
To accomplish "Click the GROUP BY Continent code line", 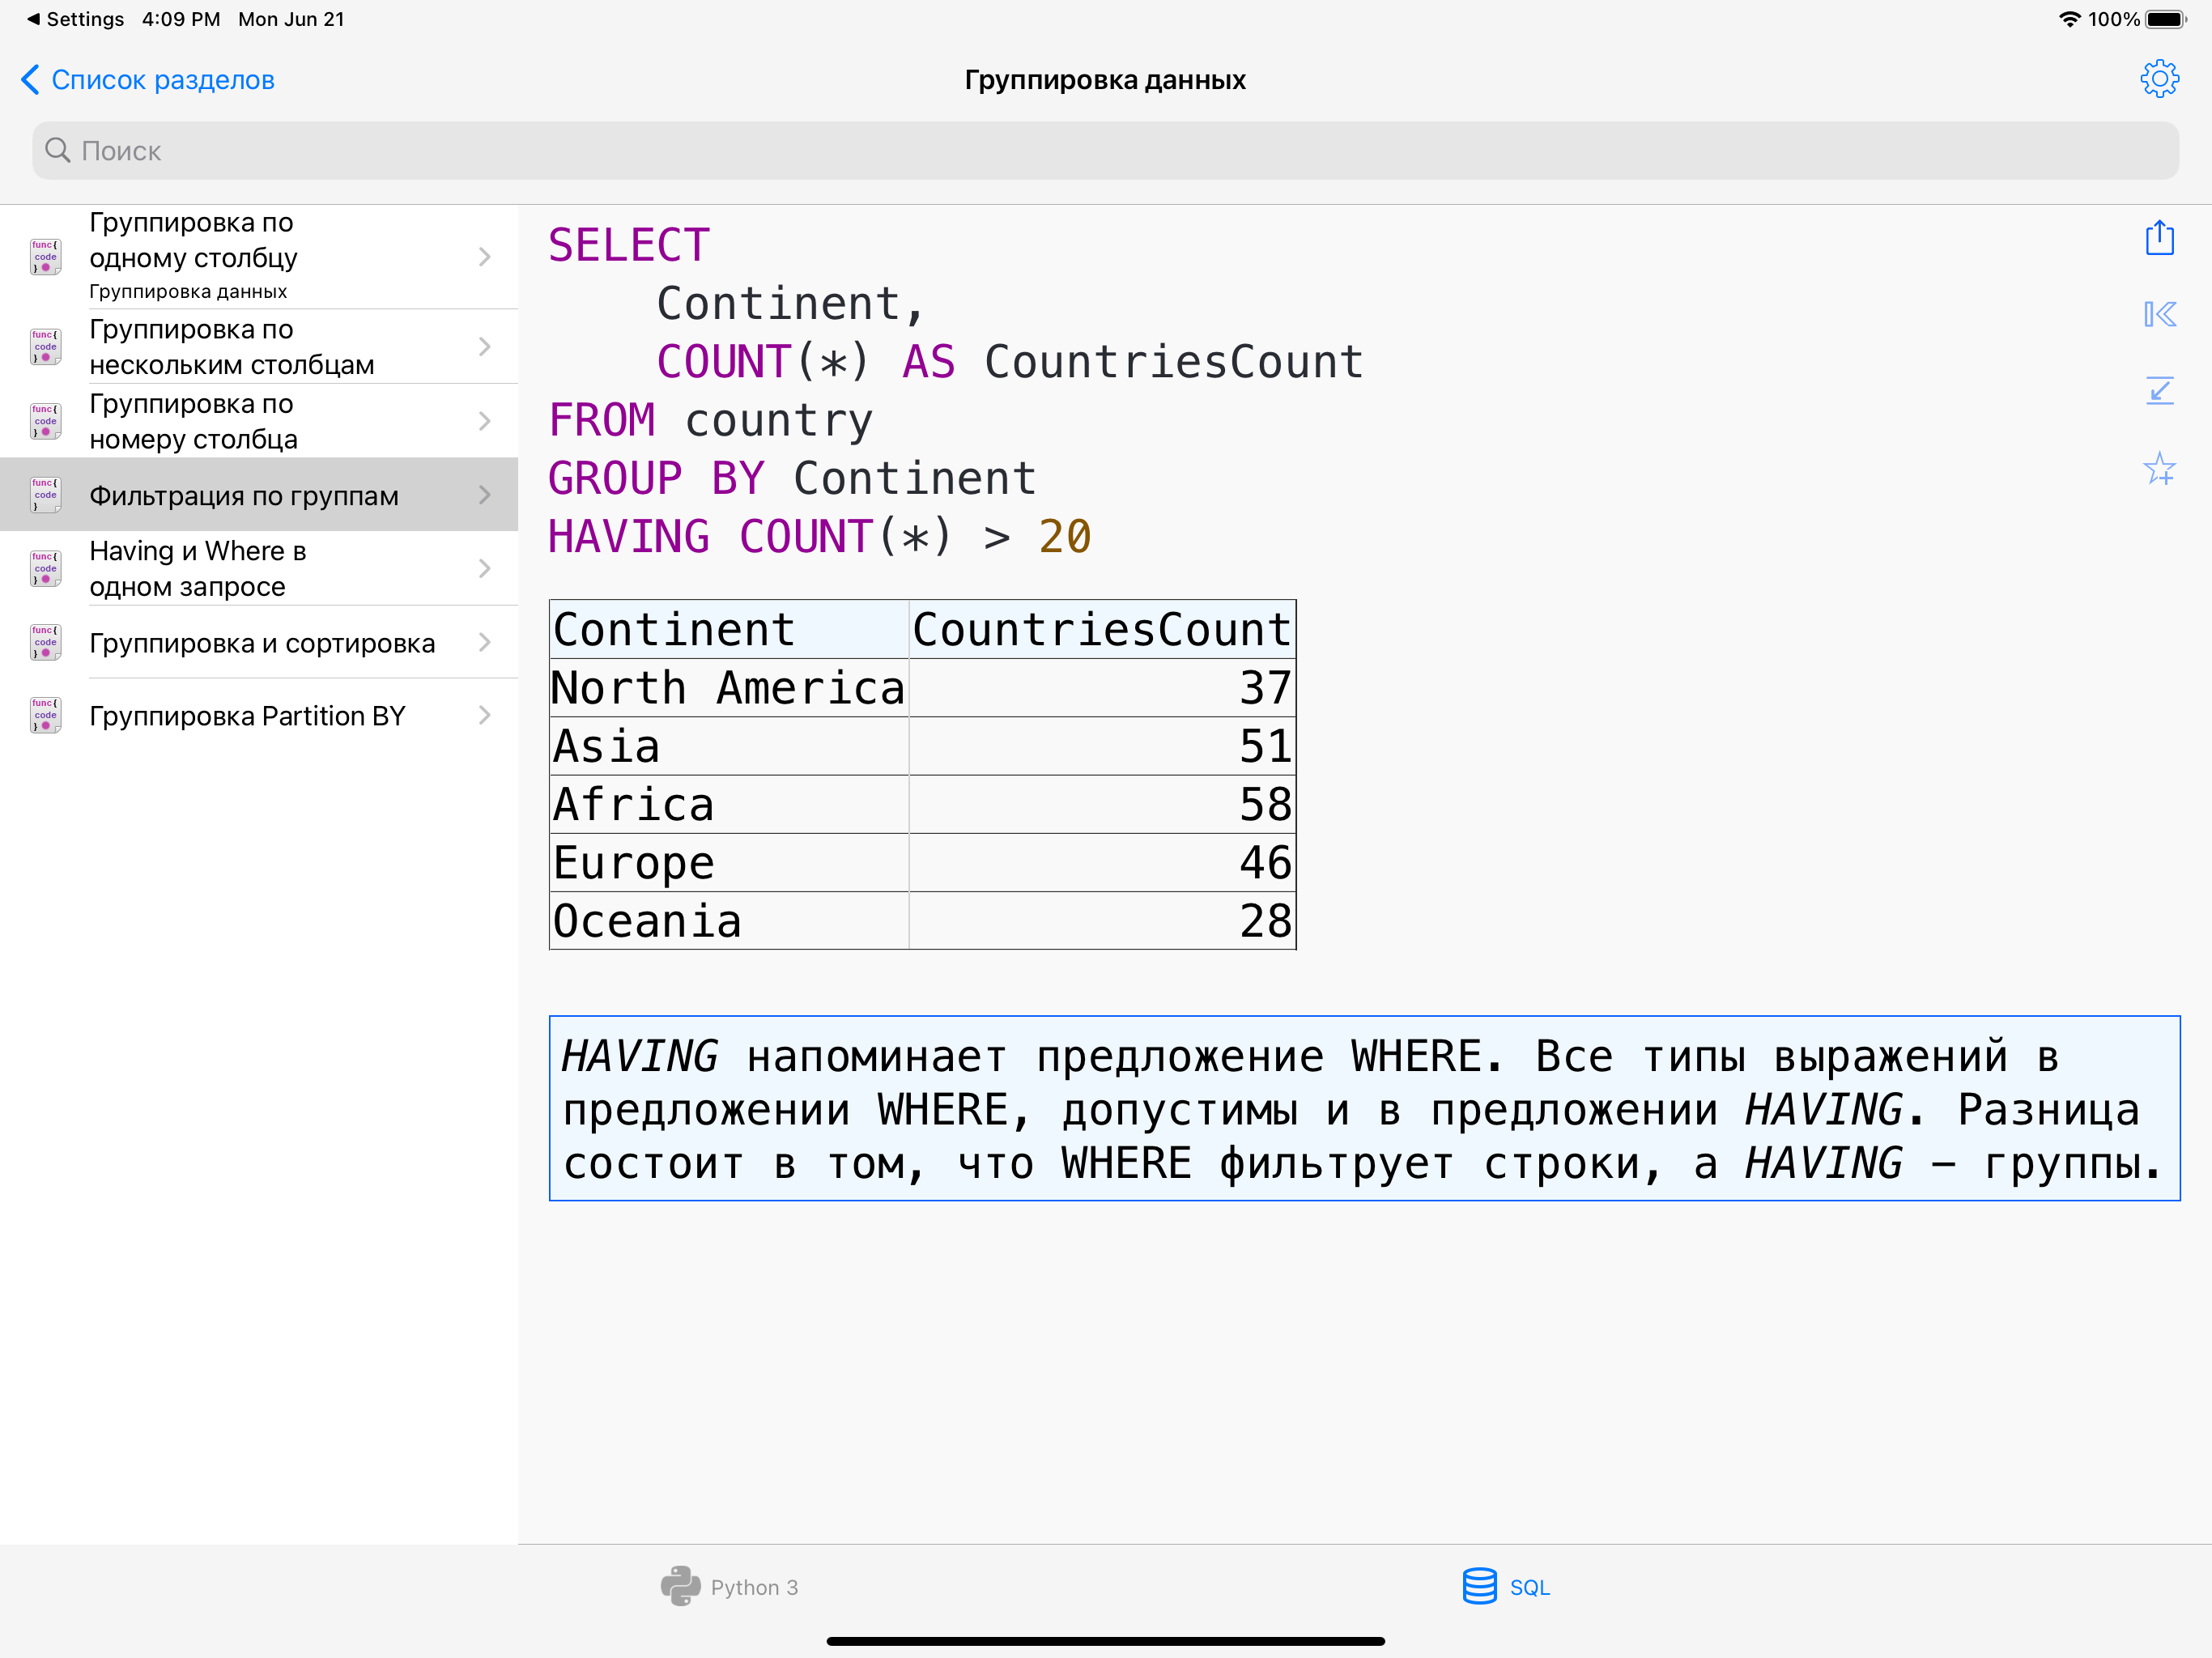I will [792, 478].
